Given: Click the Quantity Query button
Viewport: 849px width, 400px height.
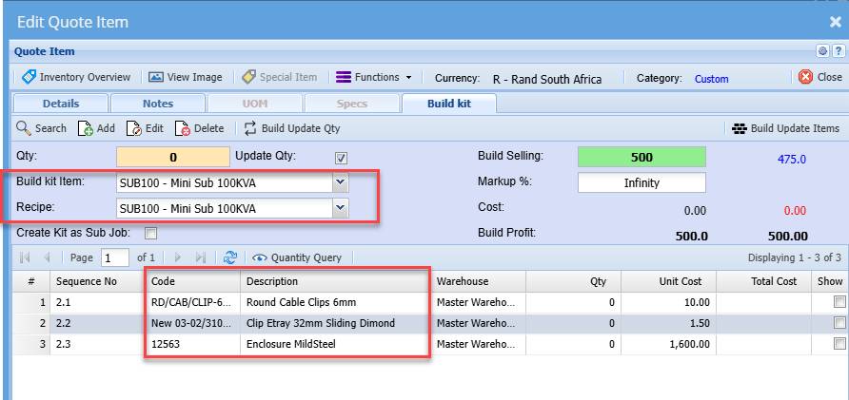Looking at the screenshot, I should coord(297,257).
